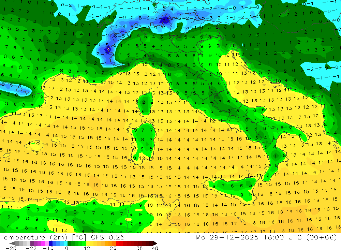This screenshot has height=250, width=341.
Task: Click the darkest green legend swatch
Action: [69, 244]
